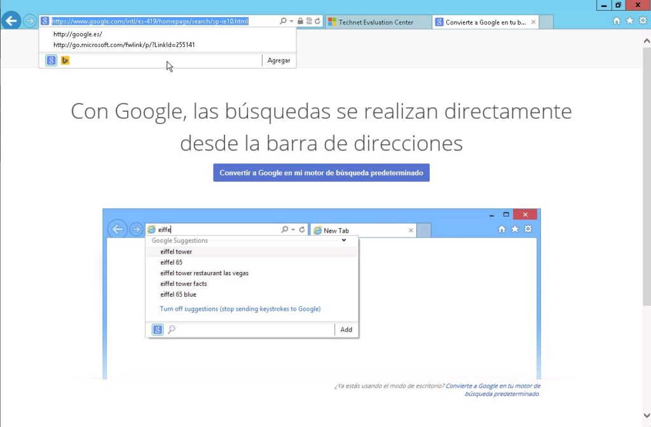This screenshot has width=651, height=427.
Task: Click the scrollbar down arrow
Action: pos(647,415)
